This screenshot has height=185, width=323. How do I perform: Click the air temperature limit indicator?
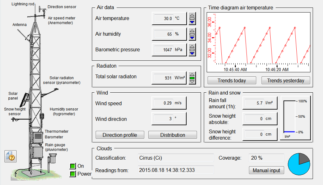(x=192, y=18)
